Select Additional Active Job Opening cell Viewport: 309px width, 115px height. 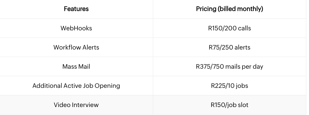[76, 86]
